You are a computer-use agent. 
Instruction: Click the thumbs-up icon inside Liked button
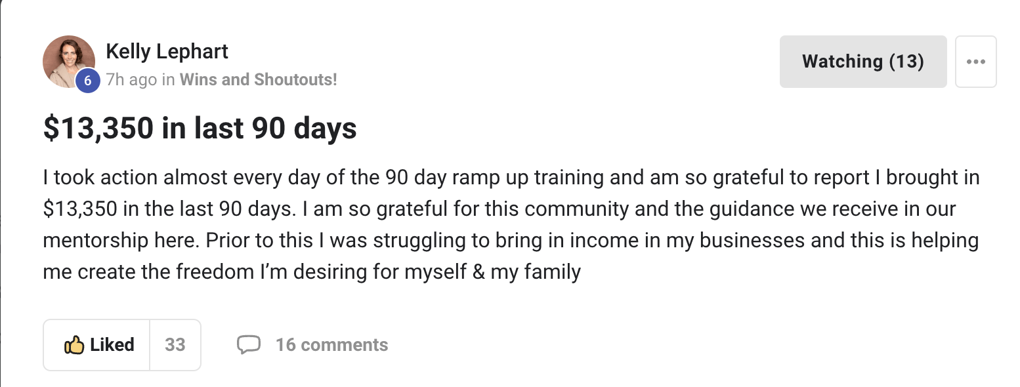pyautogui.click(x=75, y=344)
